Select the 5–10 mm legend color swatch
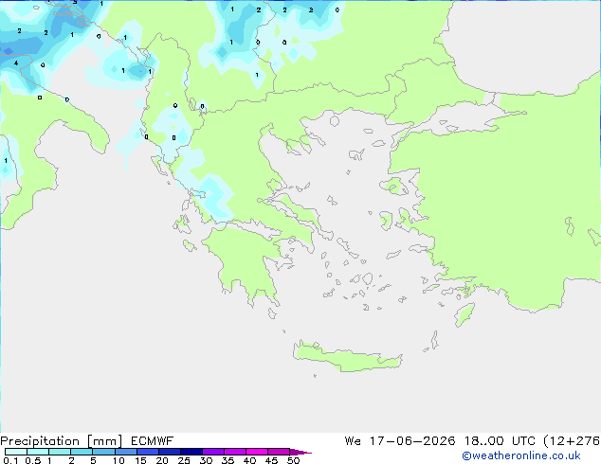The image size is (601, 464). (103, 452)
